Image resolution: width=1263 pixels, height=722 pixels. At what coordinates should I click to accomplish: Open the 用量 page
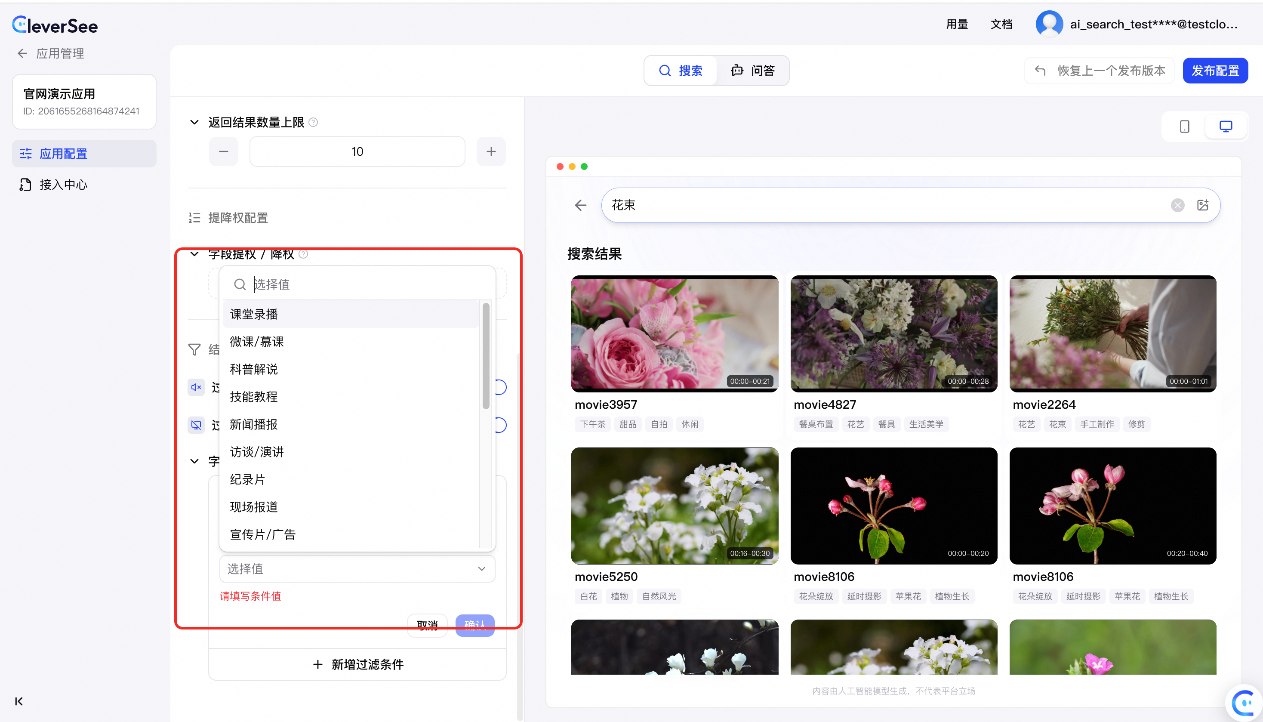pos(957,24)
